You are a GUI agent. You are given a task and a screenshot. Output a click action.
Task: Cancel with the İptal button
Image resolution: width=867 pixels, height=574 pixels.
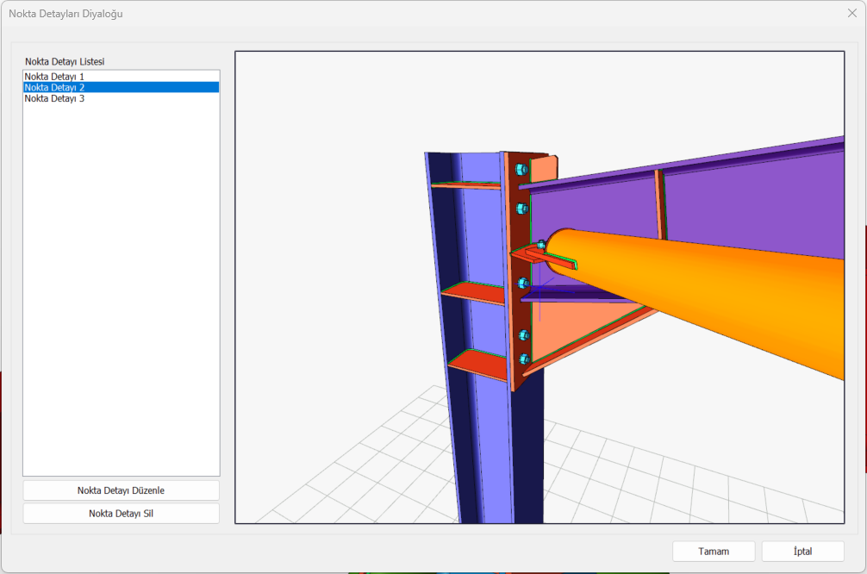(802, 552)
